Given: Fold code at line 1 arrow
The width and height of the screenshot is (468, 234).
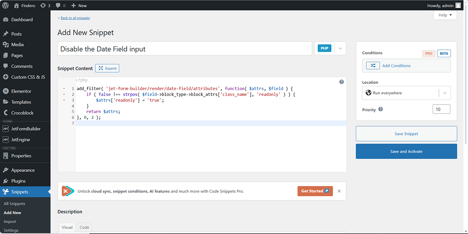Looking at the screenshot, I should click(x=64, y=89).
